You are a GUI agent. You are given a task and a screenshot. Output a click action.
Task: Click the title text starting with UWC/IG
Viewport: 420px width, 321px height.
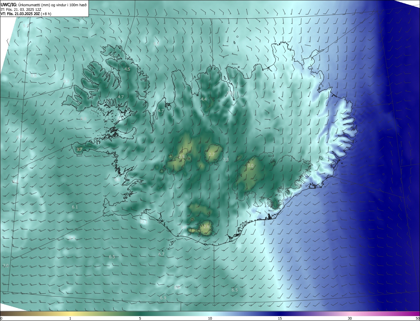pos(44,5)
